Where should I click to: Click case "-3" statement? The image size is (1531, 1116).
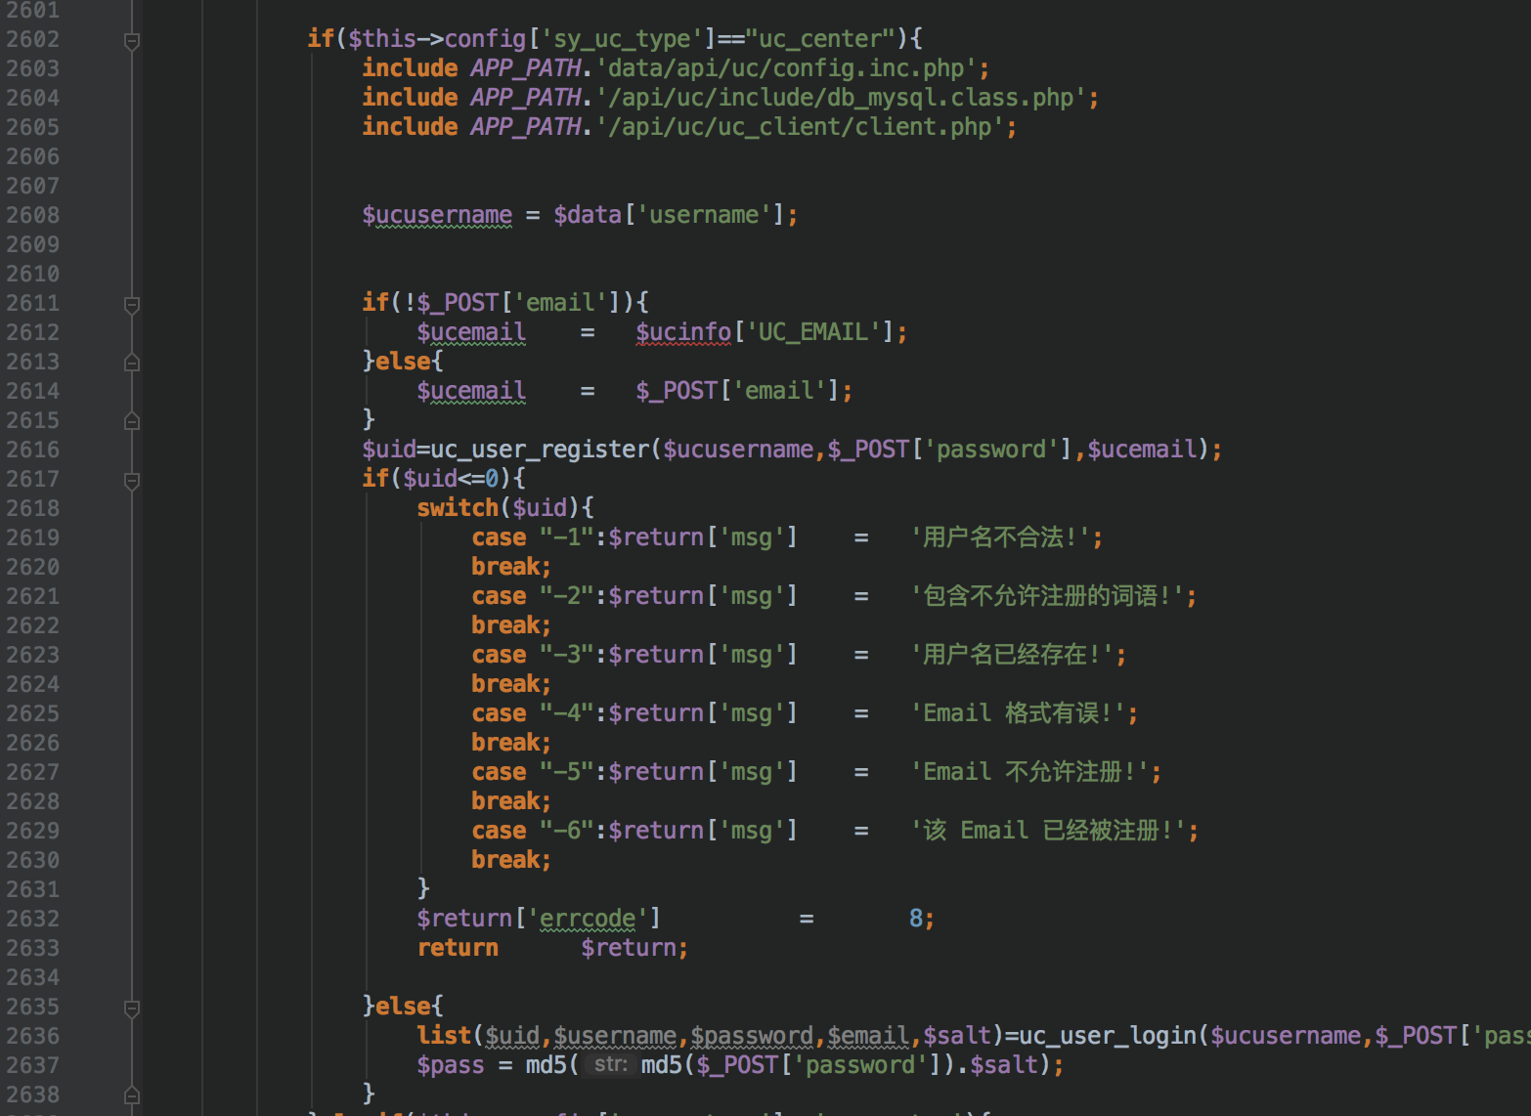[x=532, y=655]
